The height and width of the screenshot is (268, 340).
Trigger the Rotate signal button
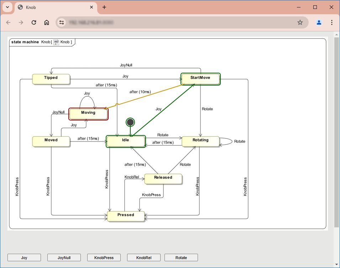pos(181,258)
